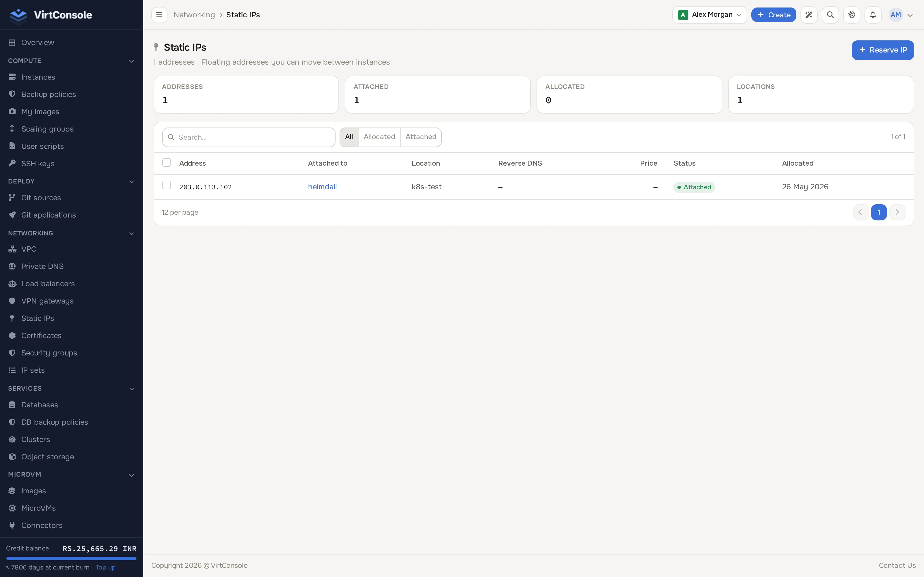Go to Instances in sidebar
This screenshot has width=924, height=577.
coord(71,77)
